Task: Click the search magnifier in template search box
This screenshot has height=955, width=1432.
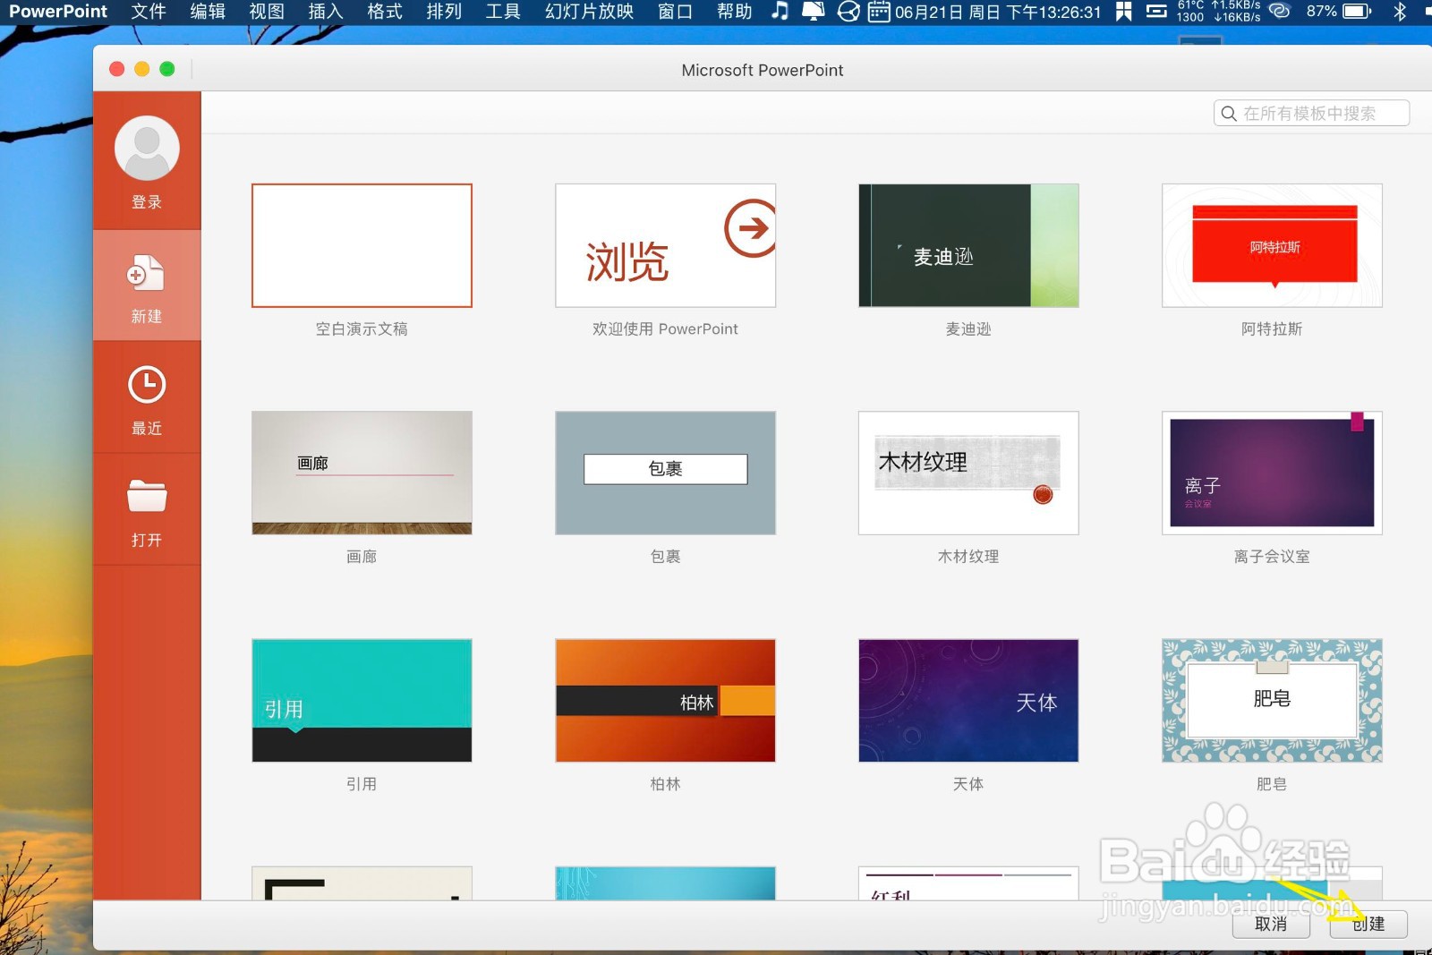Action: pyautogui.click(x=1231, y=113)
